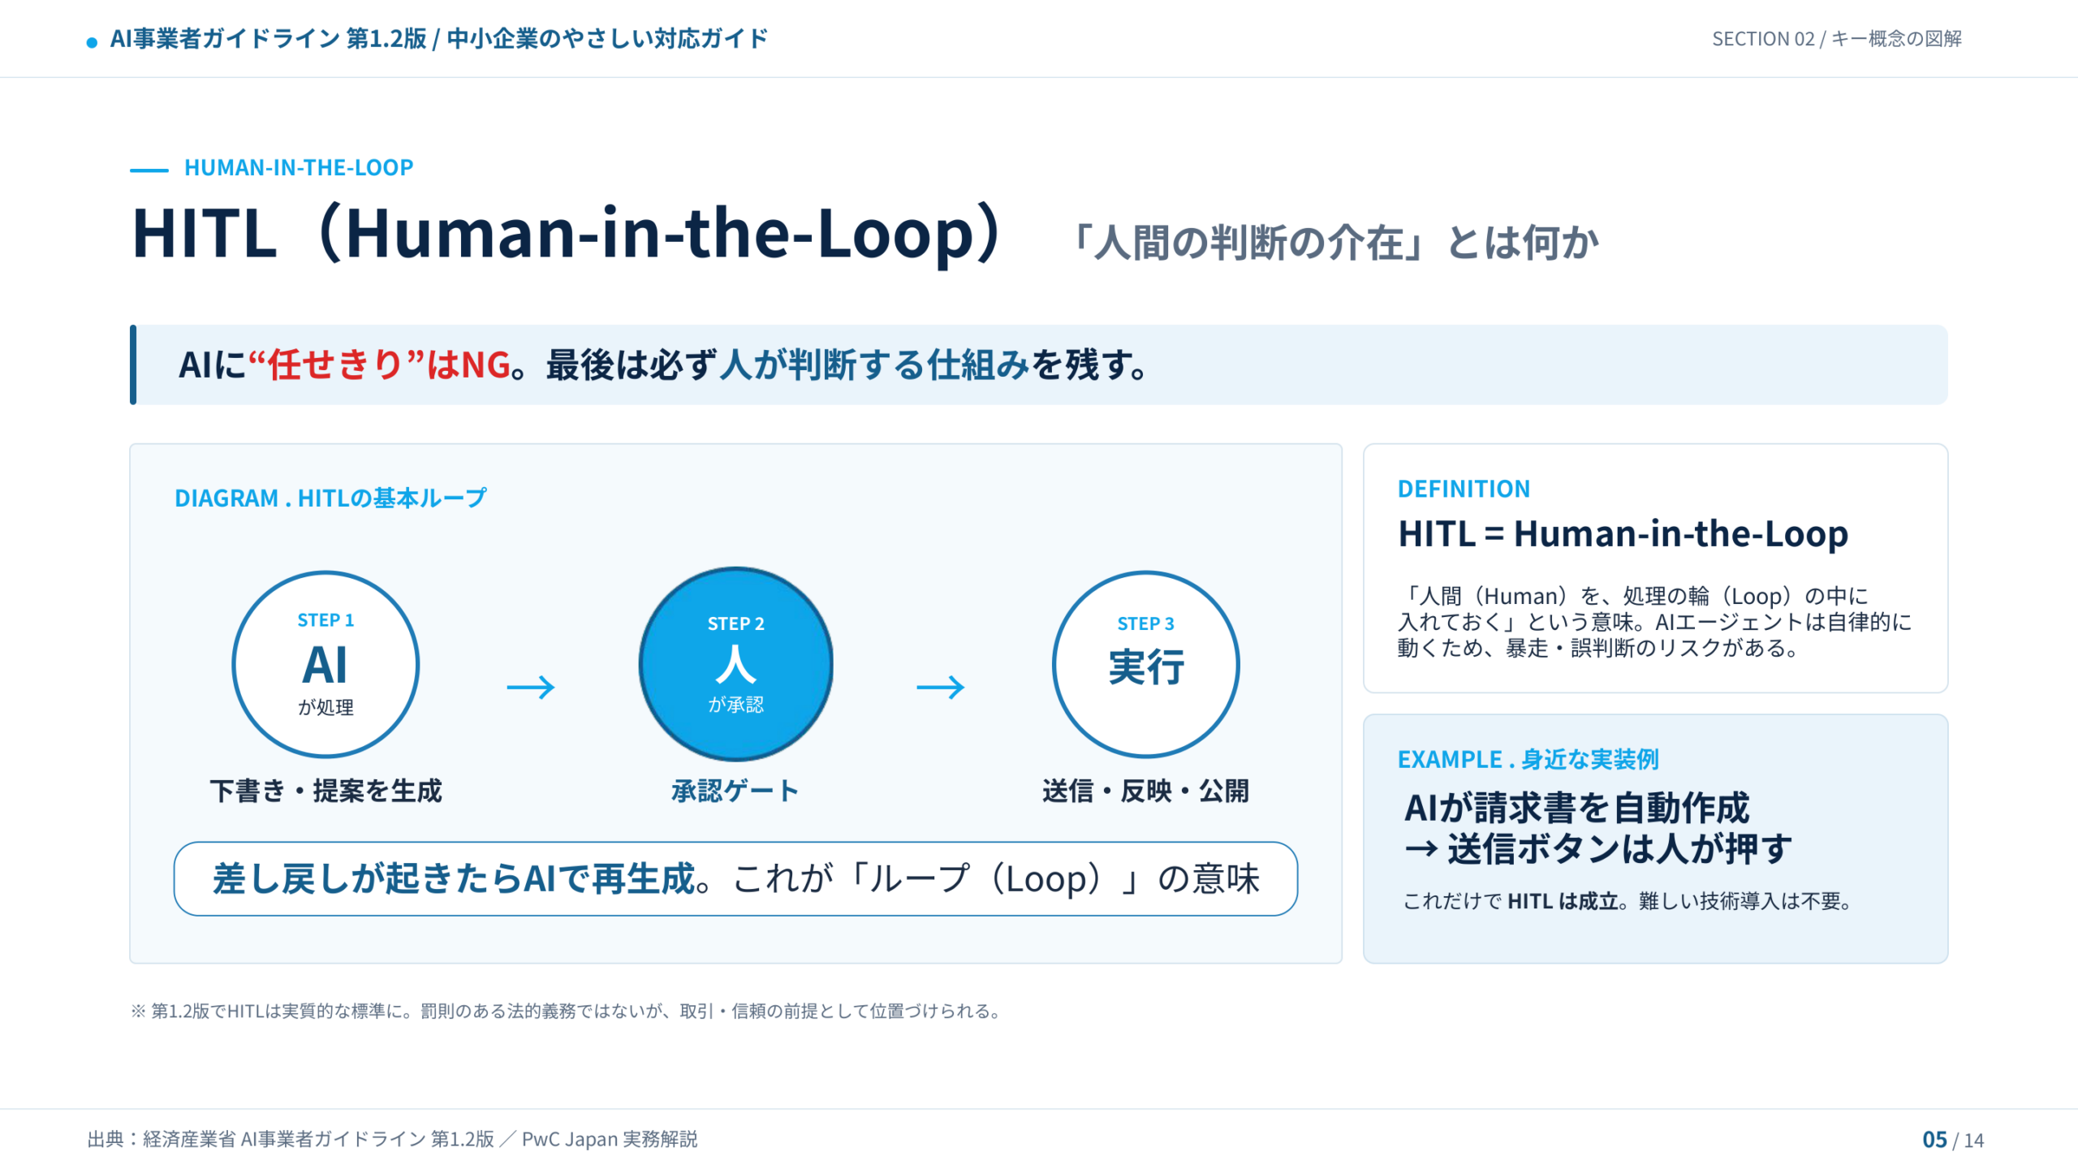The width and height of the screenshot is (2078, 1169).
Task: Click line → 送信ボタンは人が押す
Action: 1597,849
